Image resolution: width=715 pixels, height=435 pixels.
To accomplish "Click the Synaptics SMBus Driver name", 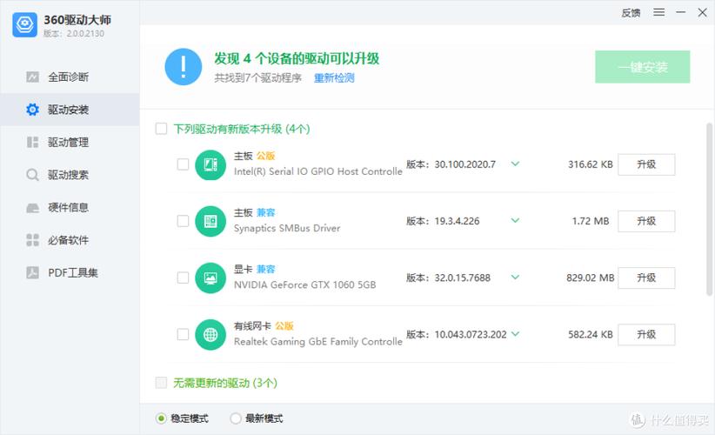I will [x=287, y=228].
